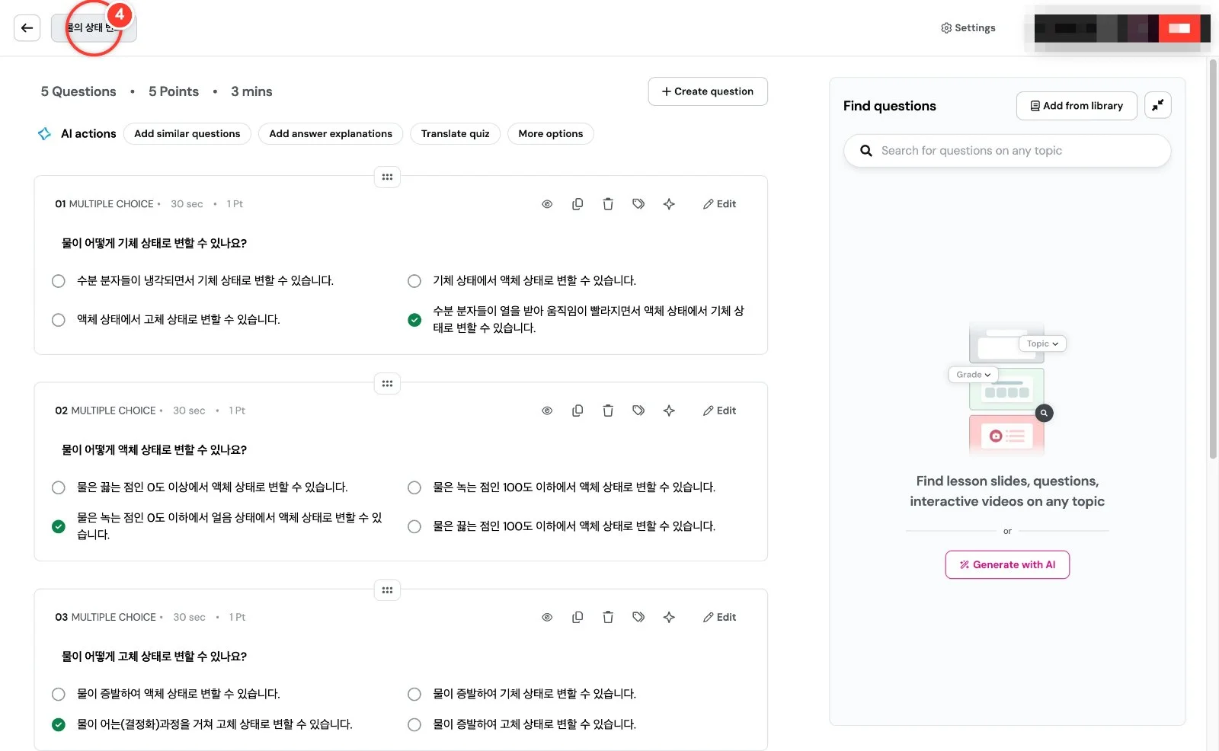The image size is (1219, 751).
Task: Duplicate question 01
Action: pos(578,204)
